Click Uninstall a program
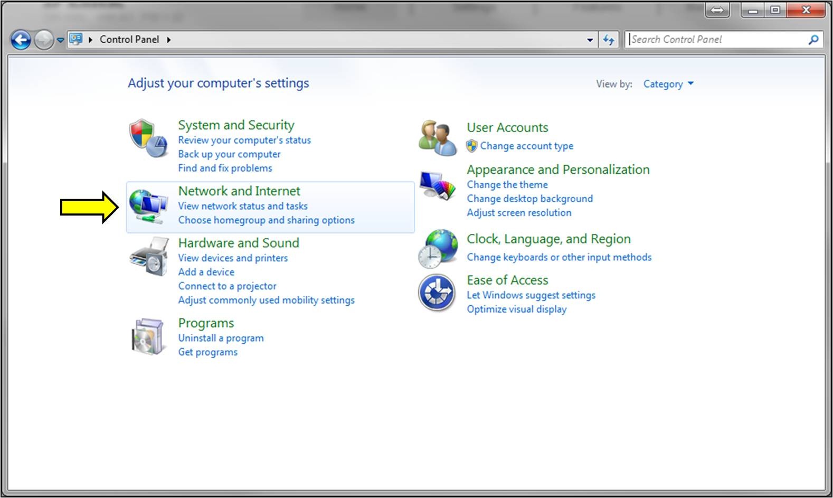Viewport: 833px width, 498px height. click(x=221, y=338)
